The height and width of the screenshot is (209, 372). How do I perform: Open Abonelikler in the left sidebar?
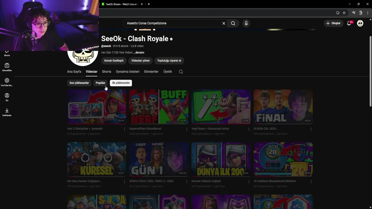click(7, 67)
